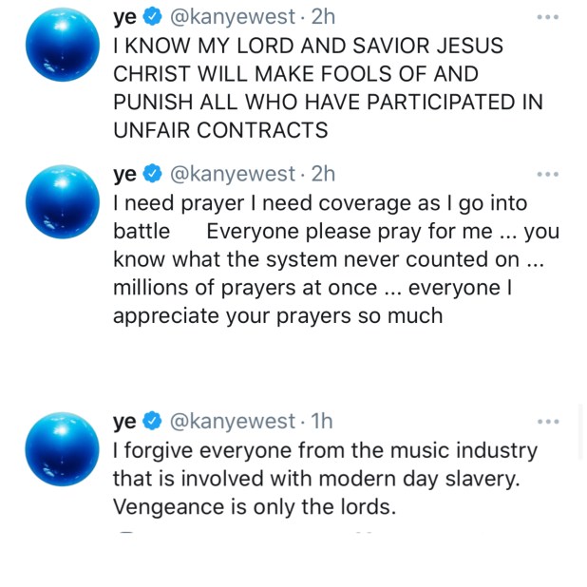Open the tweet about punishing UNFAIR CONTRACTS participants

click(x=304, y=88)
